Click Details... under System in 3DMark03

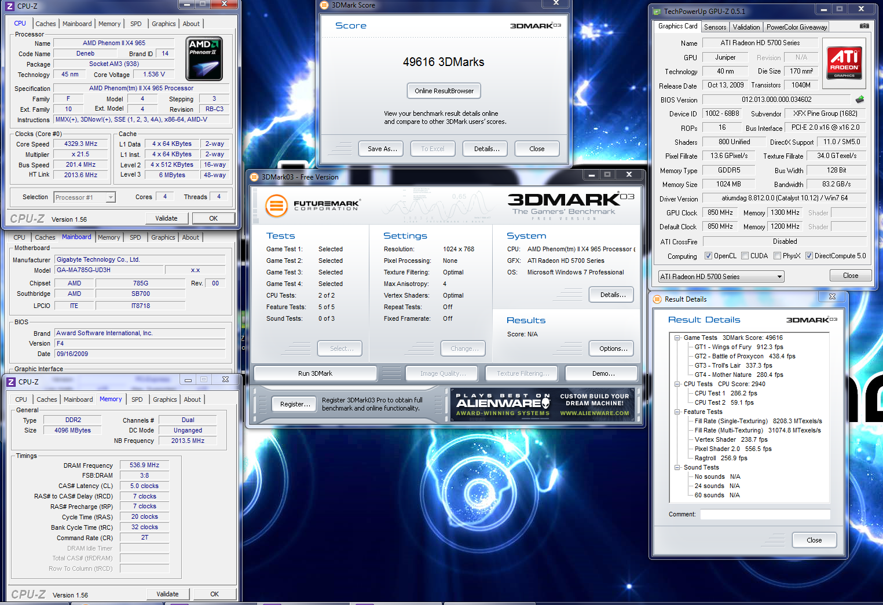[x=613, y=295]
